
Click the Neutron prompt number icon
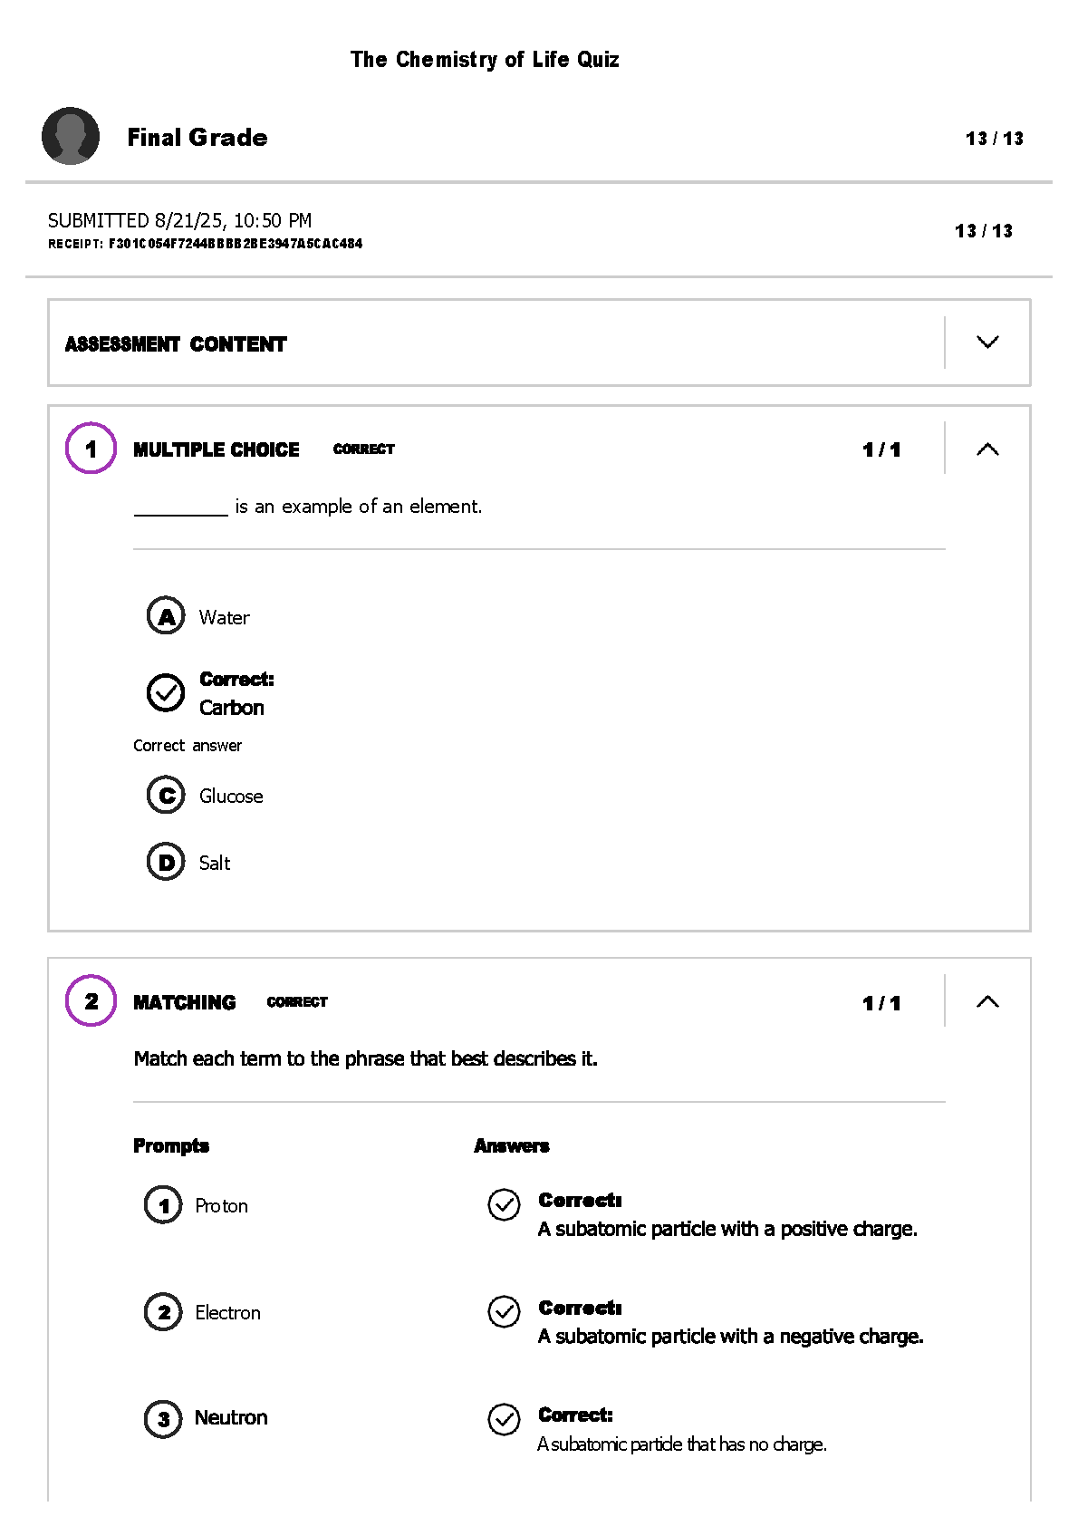163,1419
